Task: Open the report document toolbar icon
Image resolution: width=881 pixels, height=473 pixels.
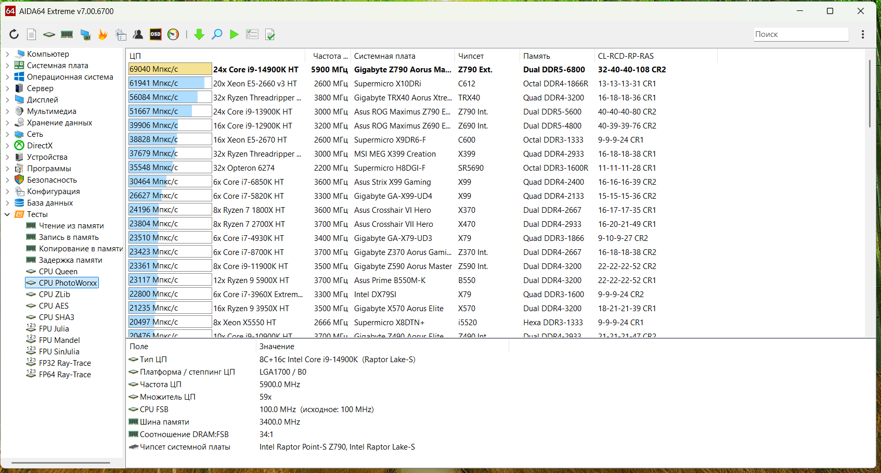Action: coord(32,34)
